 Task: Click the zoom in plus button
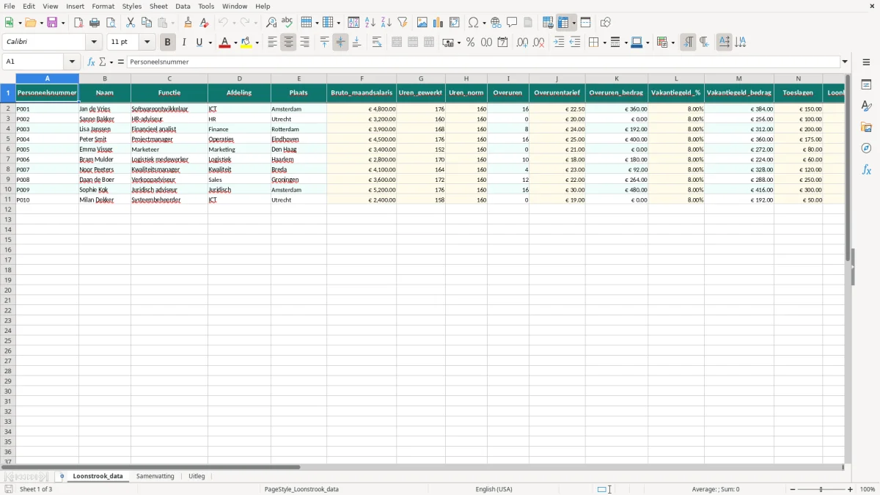851,489
